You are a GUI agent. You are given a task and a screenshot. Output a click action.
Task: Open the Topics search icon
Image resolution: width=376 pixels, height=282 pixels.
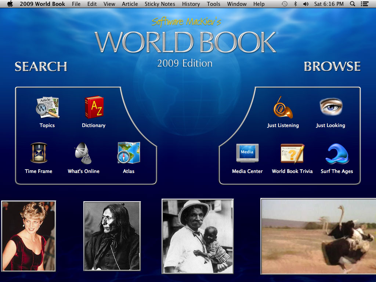[x=47, y=108]
